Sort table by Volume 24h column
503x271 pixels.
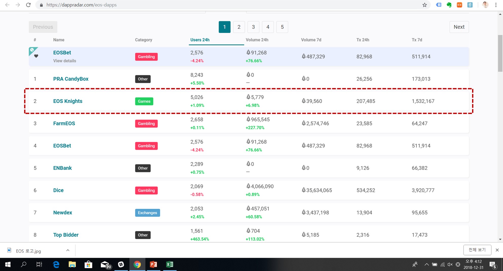[257, 40]
